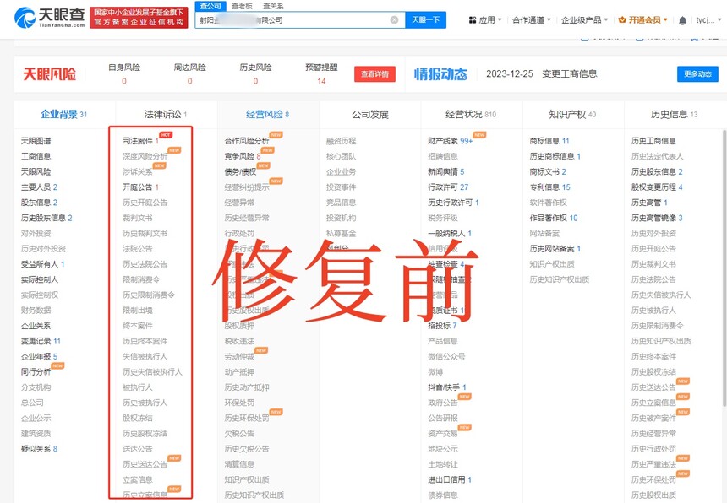Open the 开庭公告 link
727x503 pixels.
tap(141, 187)
